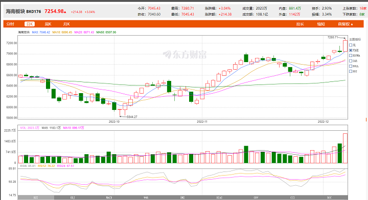The height and width of the screenshot is (200, 368).
Task: Click the 2022-11 date axis label
Action: [202, 122]
